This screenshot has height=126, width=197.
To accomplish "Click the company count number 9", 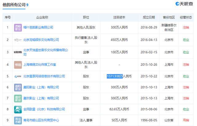I will tap(27, 5).
